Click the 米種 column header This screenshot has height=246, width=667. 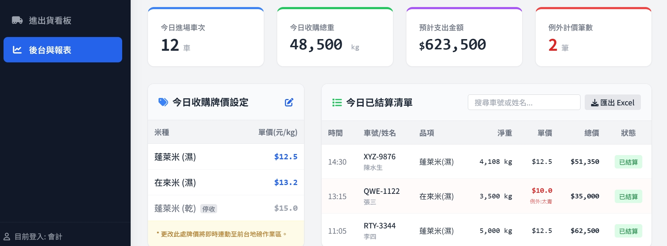(162, 132)
